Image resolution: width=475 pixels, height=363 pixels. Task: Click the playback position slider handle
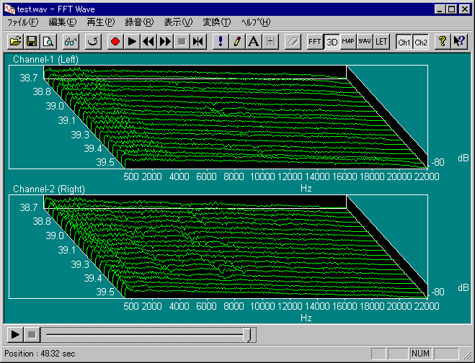[247, 334]
